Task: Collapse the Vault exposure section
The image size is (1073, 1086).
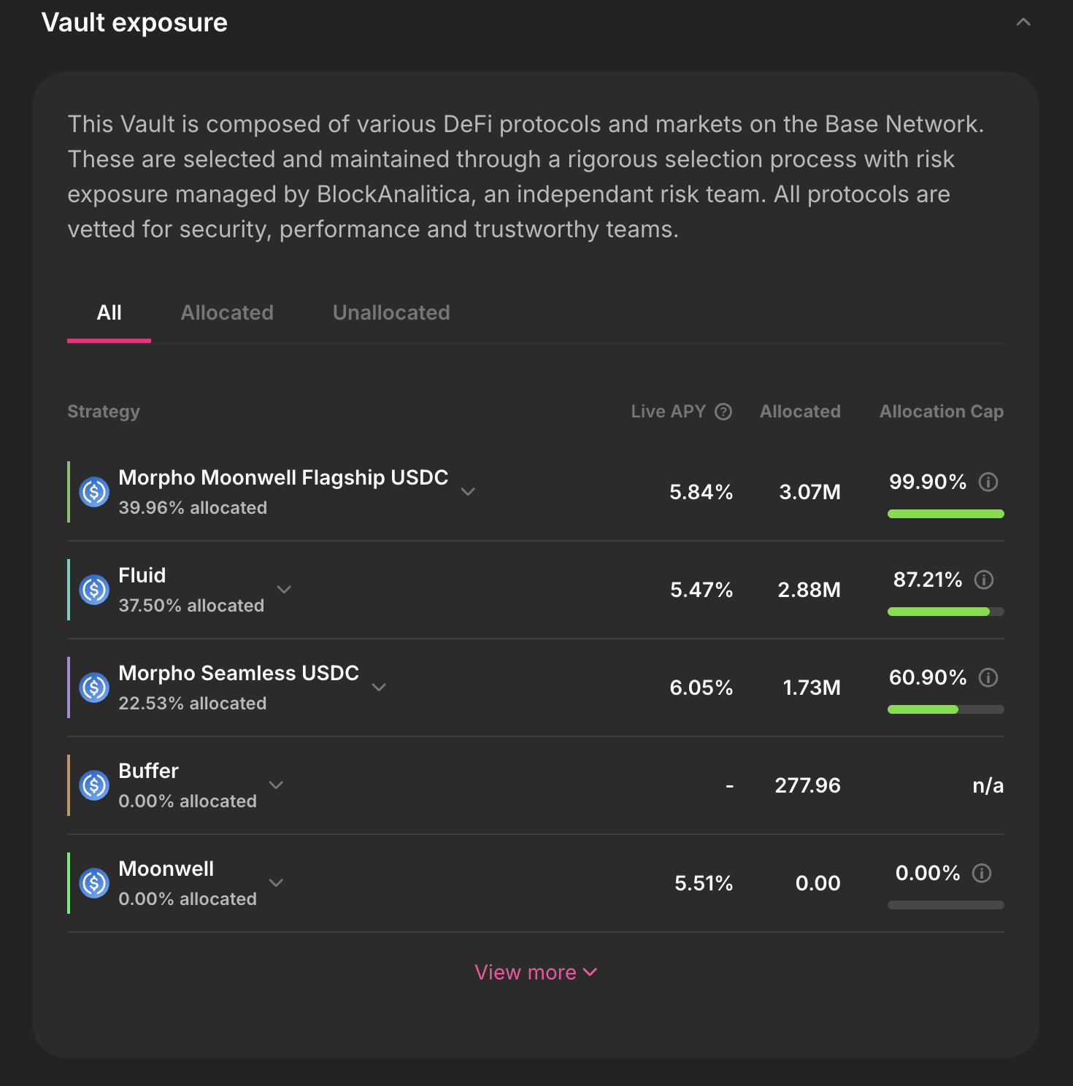Action: (1023, 23)
